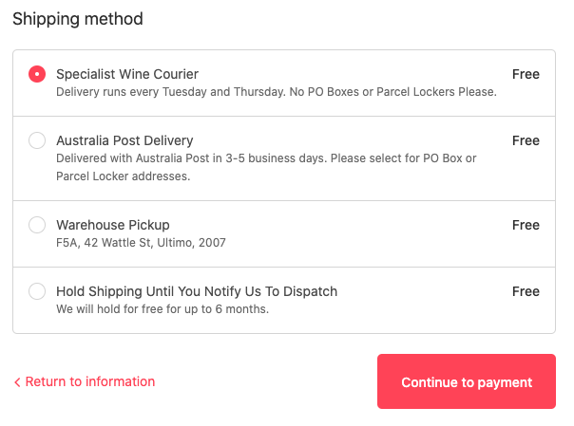Click the Tuesday and Thursday delivery description
The width and height of the screenshot is (574, 426).
tap(277, 92)
